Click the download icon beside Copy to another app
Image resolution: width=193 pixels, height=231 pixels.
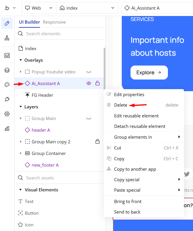[x=109, y=169]
